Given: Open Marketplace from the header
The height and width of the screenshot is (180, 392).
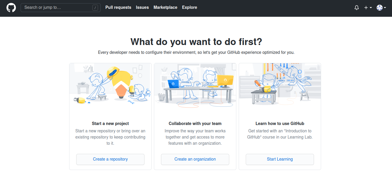Looking at the screenshot, I should click(165, 7).
